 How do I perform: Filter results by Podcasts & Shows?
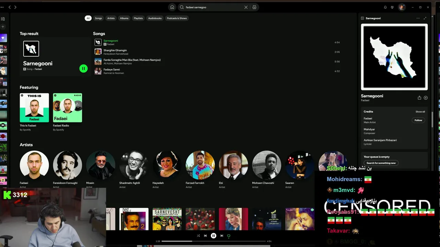click(177, 18)
